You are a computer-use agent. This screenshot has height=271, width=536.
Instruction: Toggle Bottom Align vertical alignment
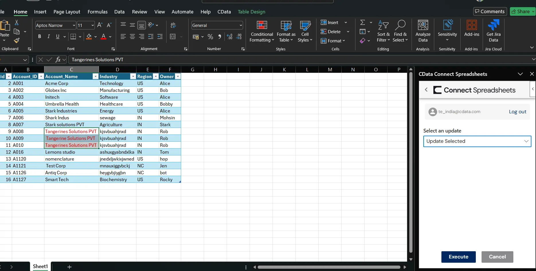[141, 25]
